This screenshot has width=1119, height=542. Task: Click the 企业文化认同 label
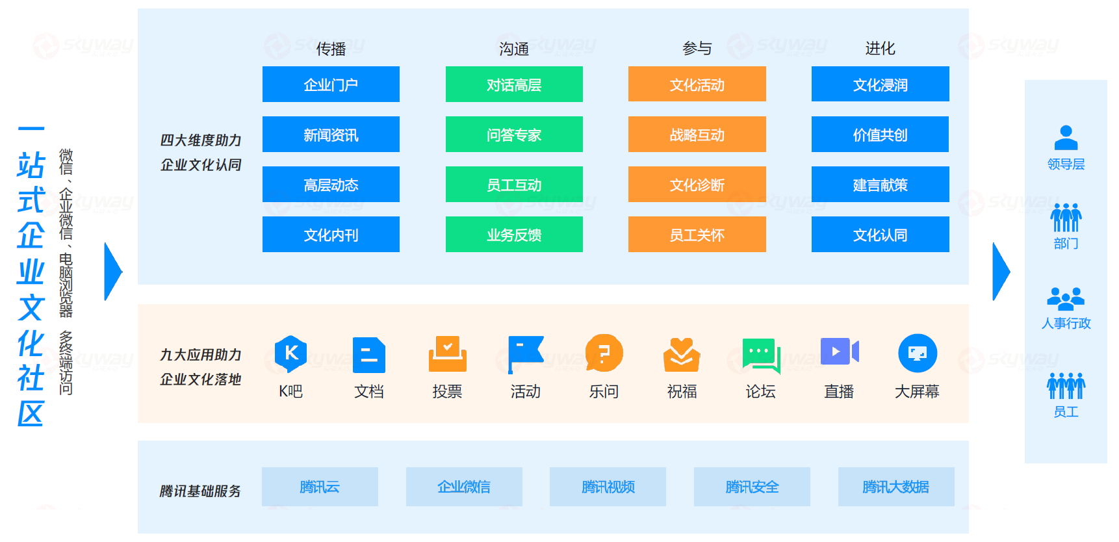pos(201,165)
